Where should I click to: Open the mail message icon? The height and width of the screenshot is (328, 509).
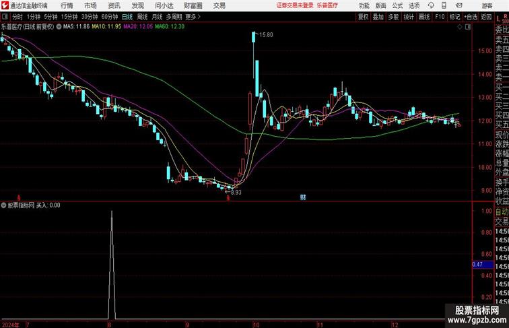pyautogui.click(x=459, y=5)
